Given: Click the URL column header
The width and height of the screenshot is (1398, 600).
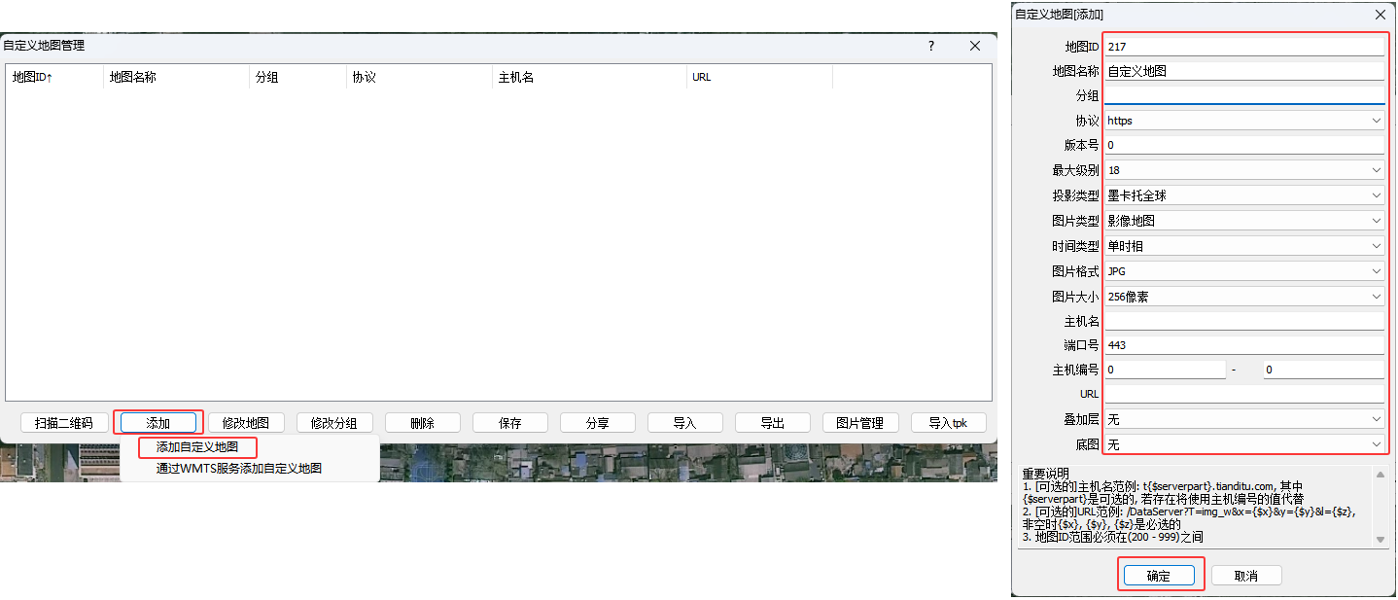Looking at the screenshot, I should pyautogui.click(x=759, y=77).
